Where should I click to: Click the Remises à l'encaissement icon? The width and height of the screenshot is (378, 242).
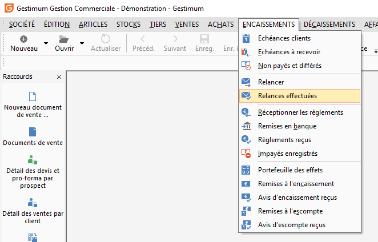tap(246, 184)
